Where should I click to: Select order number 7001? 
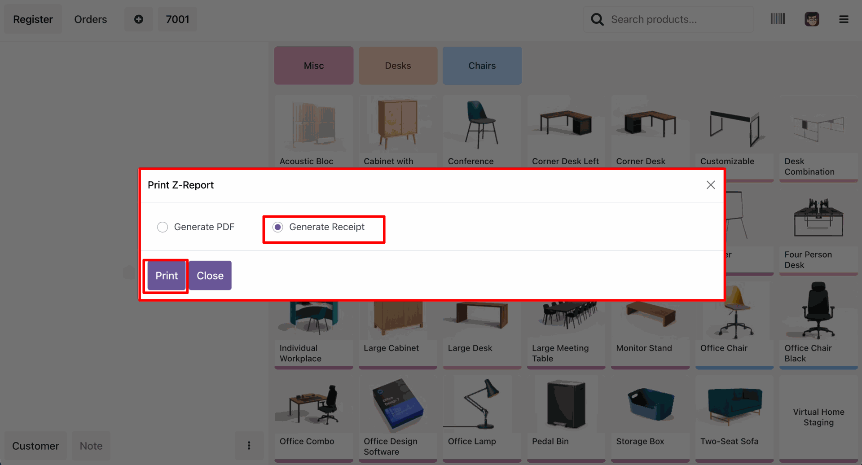click(x=177, y=19)
